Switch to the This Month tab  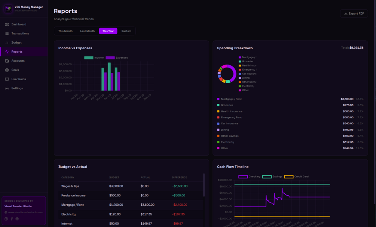(65, 31)
